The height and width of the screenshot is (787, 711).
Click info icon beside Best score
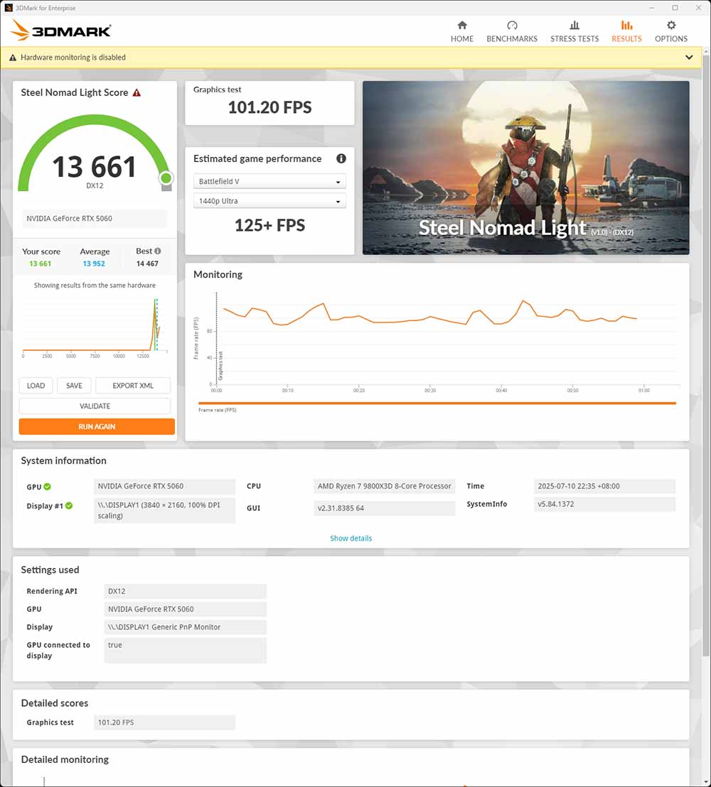tap(158, 251)
